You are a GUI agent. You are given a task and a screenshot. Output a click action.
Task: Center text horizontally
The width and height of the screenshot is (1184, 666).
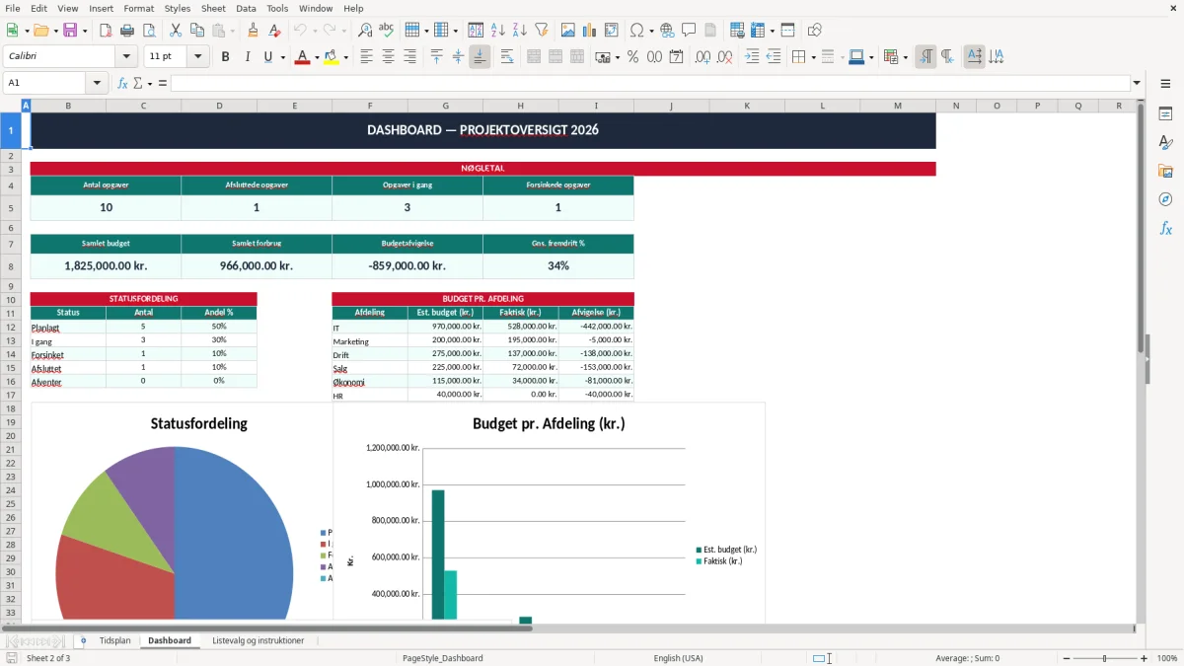click(389, 57)
